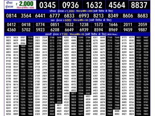This screenshot has width=155, height=116.
Task: Click seventh prize number 5011
Action: click(x=74, y=93)
